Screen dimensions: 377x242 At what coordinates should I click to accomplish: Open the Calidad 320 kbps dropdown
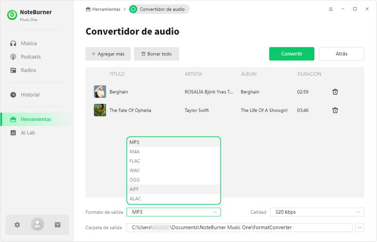pos(317,212)
